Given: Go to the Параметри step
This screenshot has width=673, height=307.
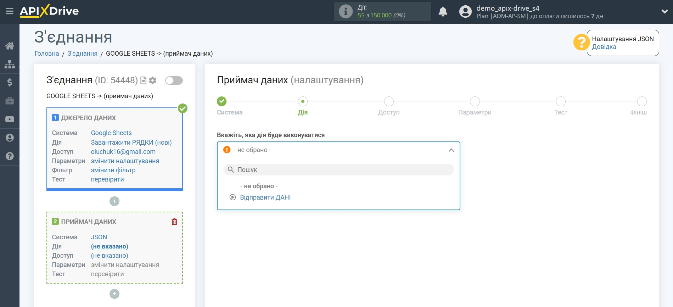Looking at the screenshot, I should coord(475,101).
